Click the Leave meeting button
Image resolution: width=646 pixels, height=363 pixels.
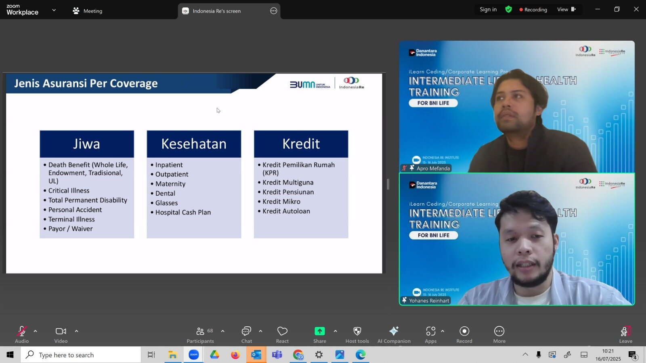coord(625,334)
